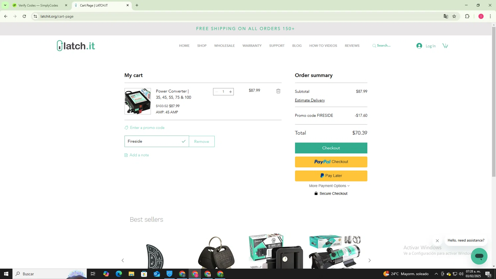Click the browser back button
The height and width of the screenshot is (279, 496).
pyautogui.click(x=6, y=16)
